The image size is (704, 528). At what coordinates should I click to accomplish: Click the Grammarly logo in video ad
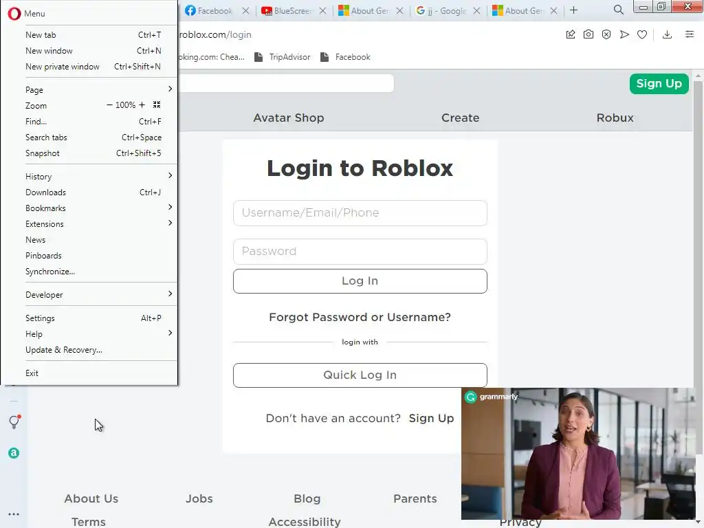[x=492, y=397]
